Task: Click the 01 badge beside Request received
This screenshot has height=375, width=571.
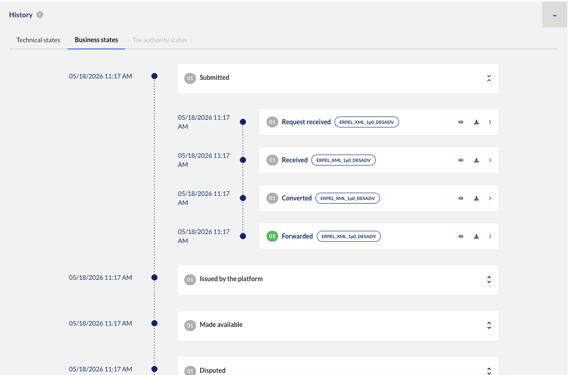Action: tap(272, 122)
